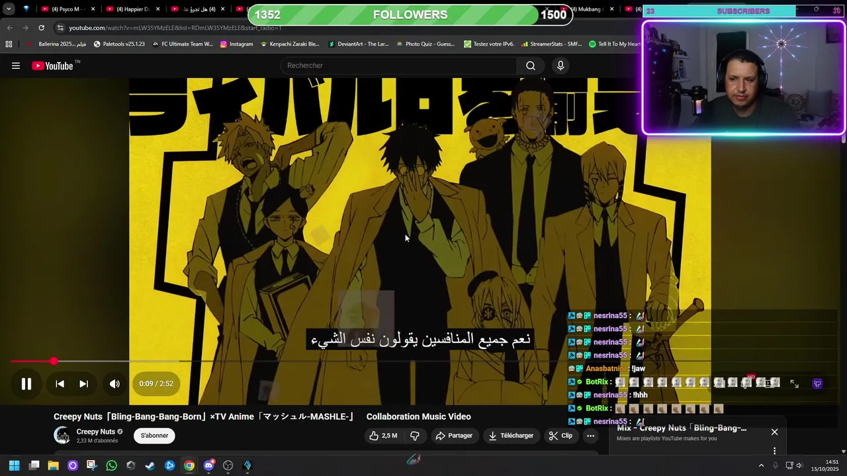The image size is (847, 476).
Task: Open WhatsApp from taskbar
Action: [111, 465]
